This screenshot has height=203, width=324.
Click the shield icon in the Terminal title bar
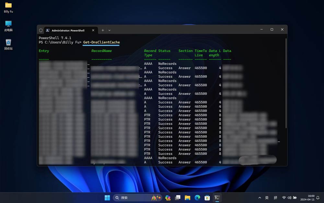click(41, 30)
